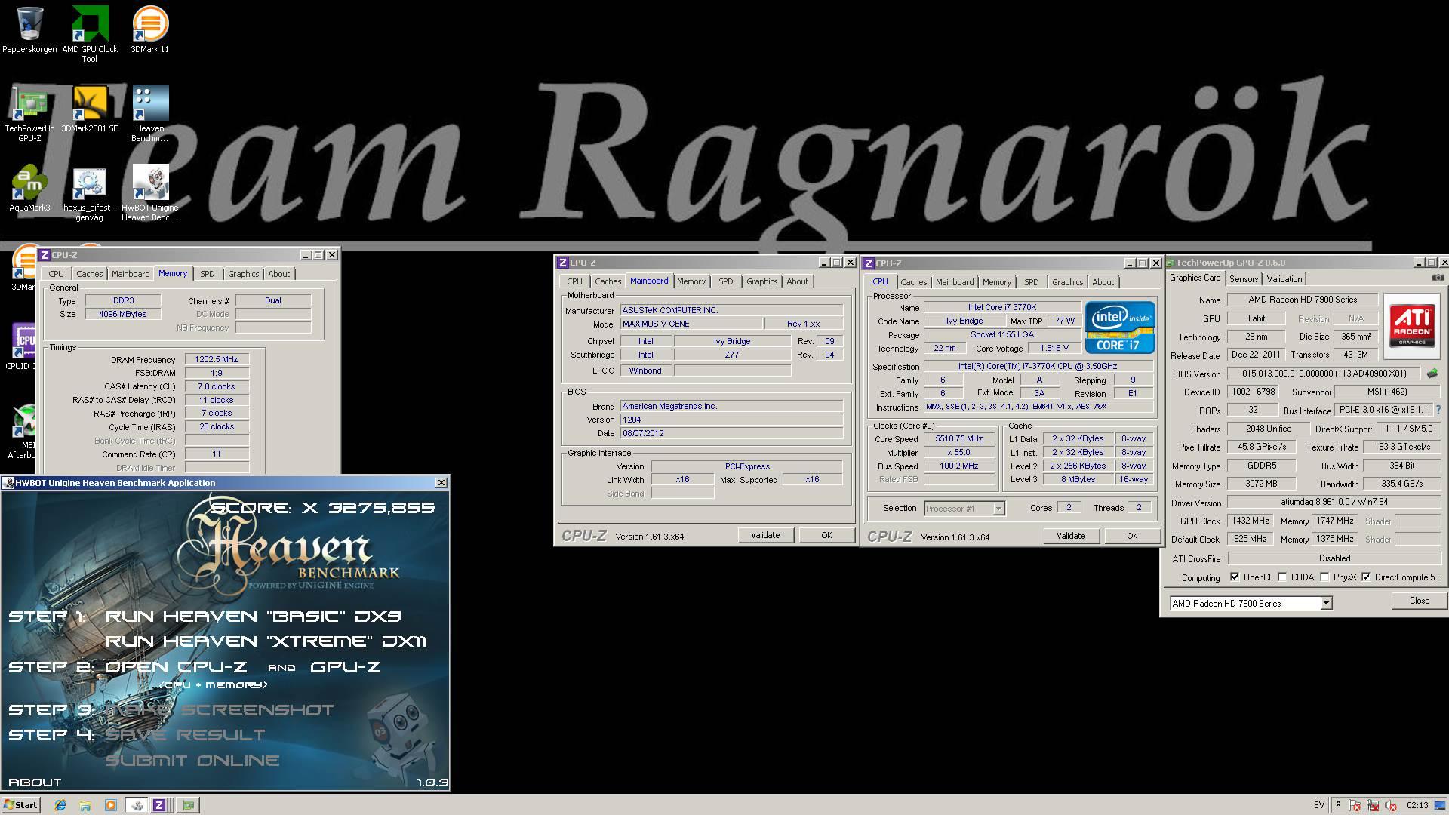Open SPD tab in middle CPU-Z window
The height and width of the screenshot is (815, 1449).
[726, 281]
